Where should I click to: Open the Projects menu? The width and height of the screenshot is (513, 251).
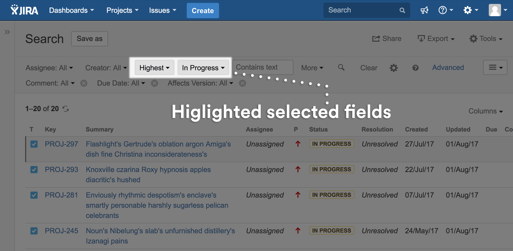pos(122,10)
